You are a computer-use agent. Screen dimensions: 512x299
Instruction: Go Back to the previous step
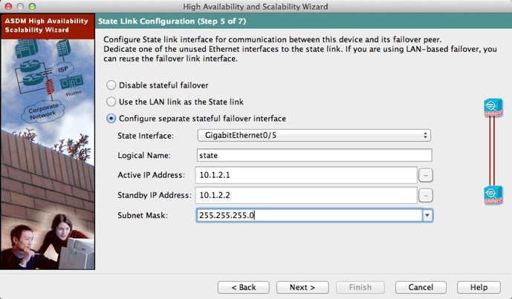(244, 287)
